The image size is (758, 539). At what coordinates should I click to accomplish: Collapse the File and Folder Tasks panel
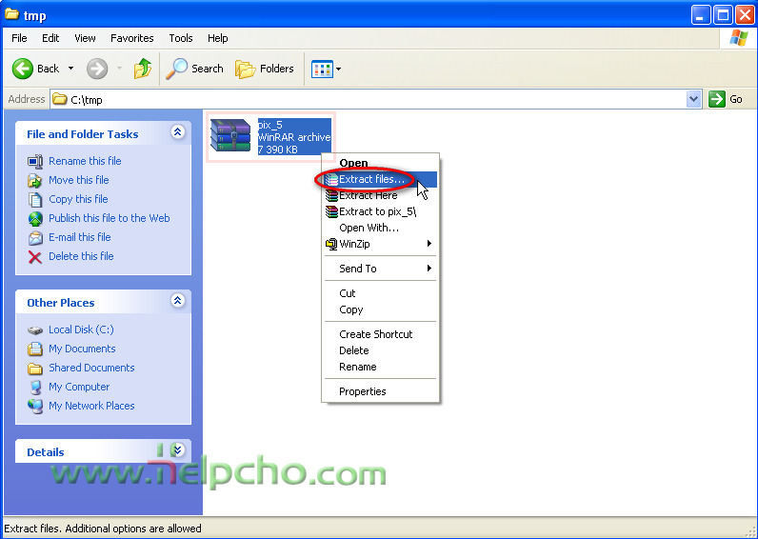177,131
